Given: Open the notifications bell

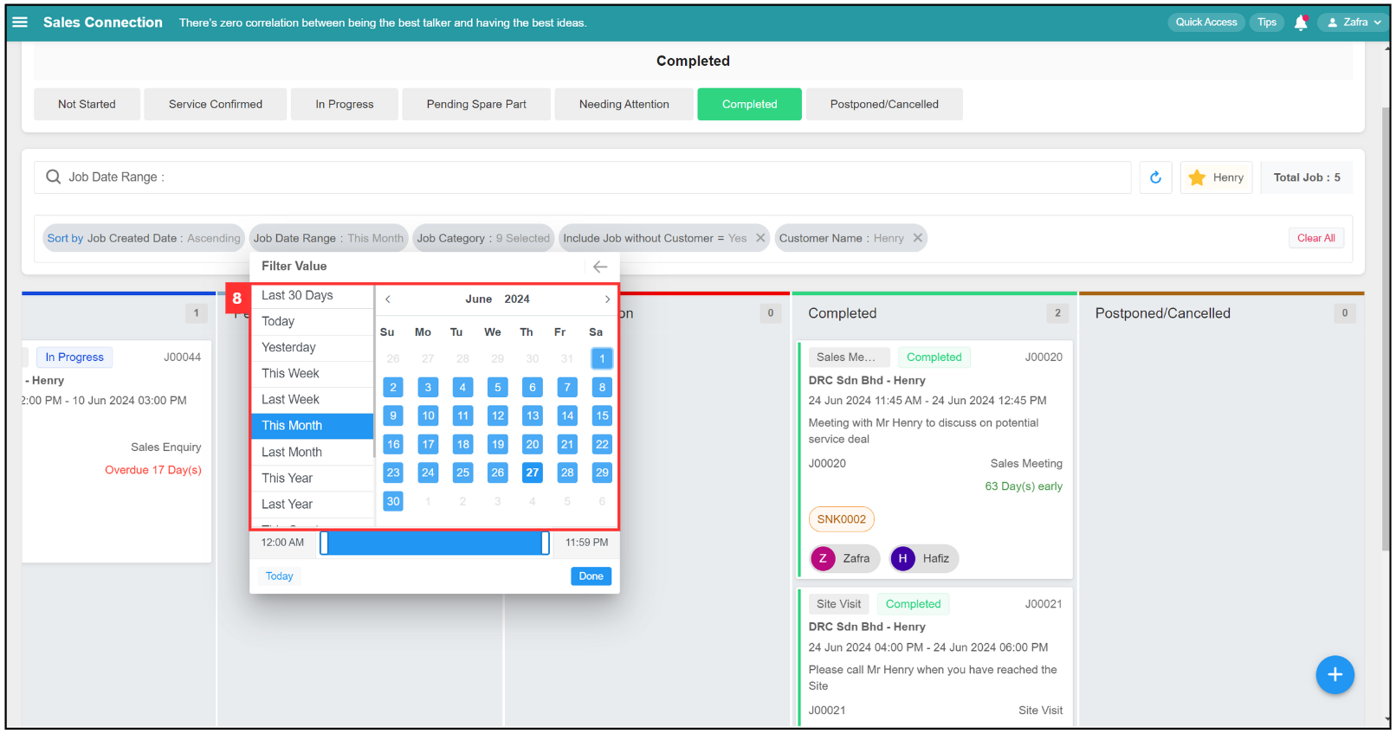Looking at the screenshot, I should tap(1300, 23).
